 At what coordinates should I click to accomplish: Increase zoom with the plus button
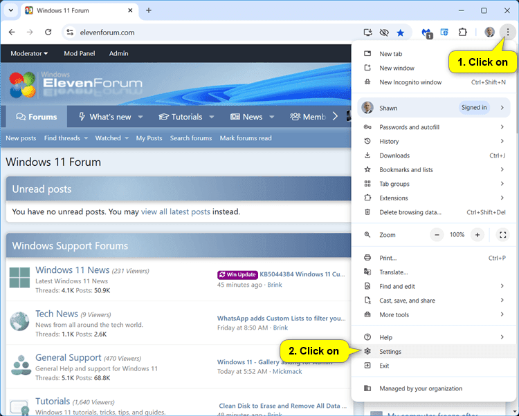(x=477, y=234)
